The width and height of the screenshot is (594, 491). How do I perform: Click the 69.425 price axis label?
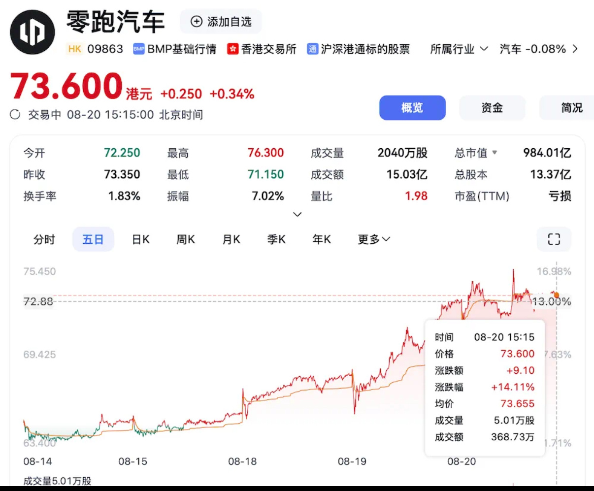(39, 355)
